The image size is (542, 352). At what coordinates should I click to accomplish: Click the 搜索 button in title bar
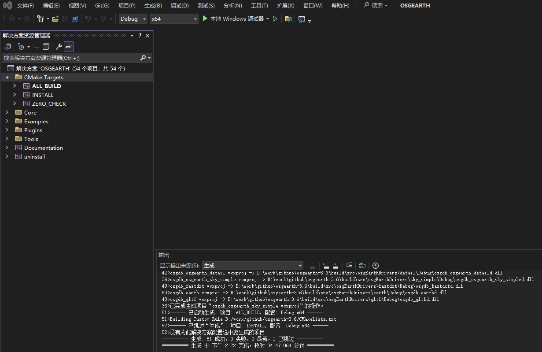pyautogui.click(x=376, y=5)
